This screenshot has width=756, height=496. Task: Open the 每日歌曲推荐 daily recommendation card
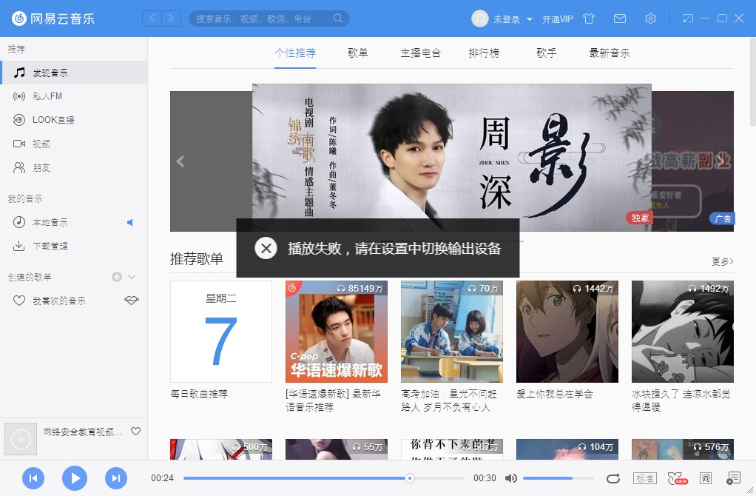(220, 331)
